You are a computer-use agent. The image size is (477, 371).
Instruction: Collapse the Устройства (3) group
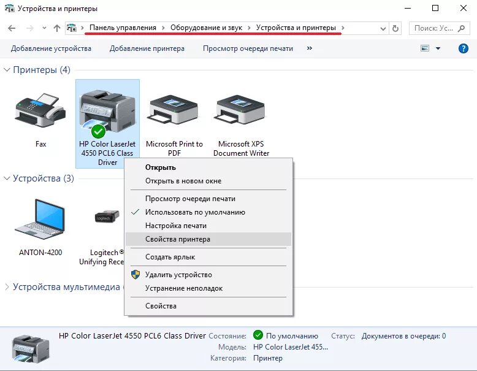7,178
